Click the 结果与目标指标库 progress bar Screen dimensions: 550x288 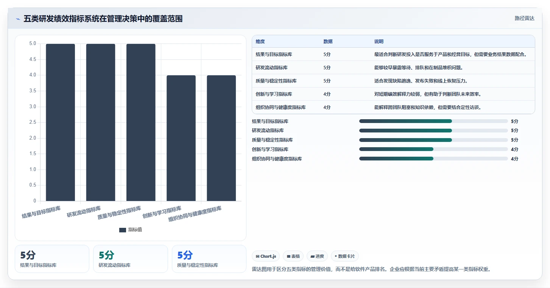433,121
